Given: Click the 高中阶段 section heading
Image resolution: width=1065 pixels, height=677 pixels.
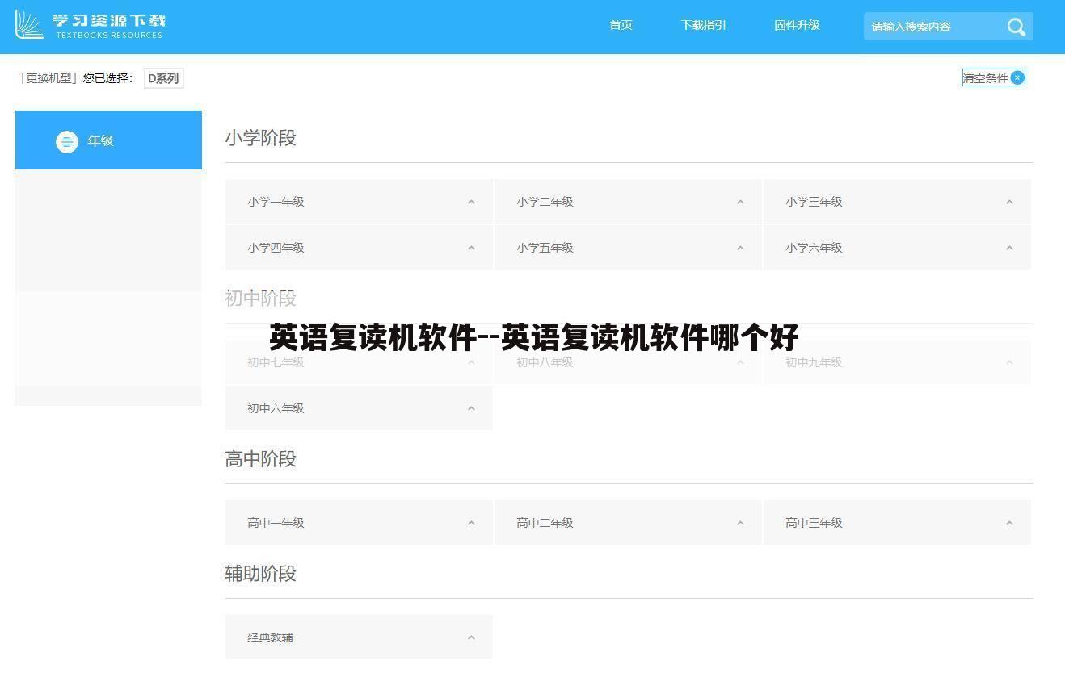Looking at the screenshot, I should click(260, 459).
